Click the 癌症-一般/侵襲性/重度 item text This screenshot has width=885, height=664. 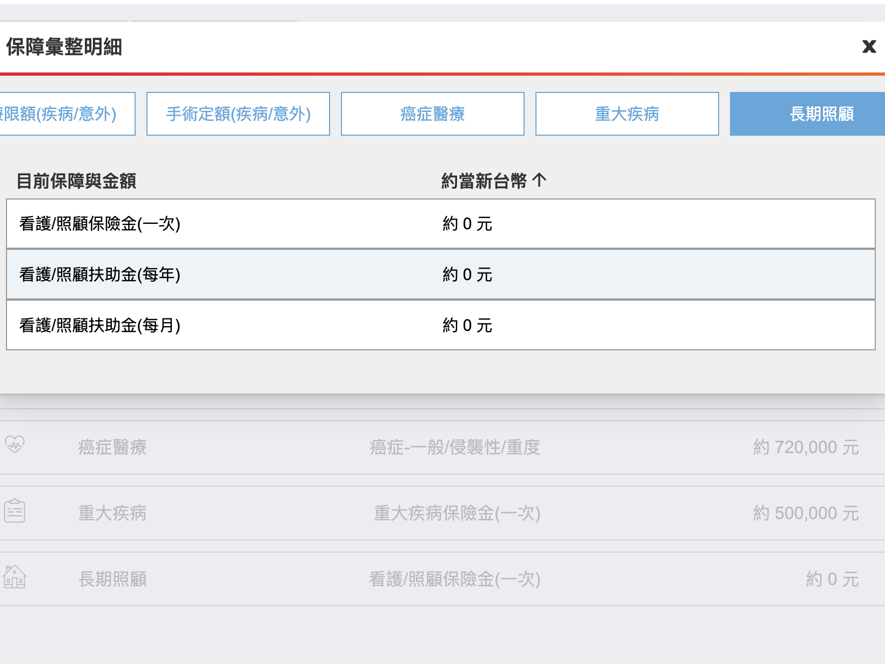(454, 447)
